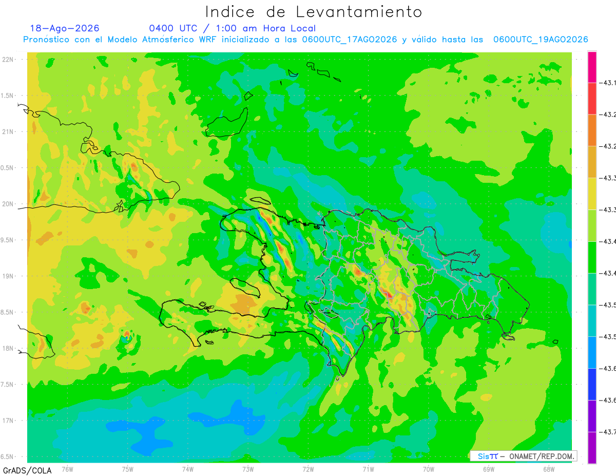Click the dark blue legend swatch

point(592,384)
